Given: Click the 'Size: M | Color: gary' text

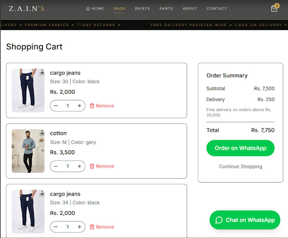Looking at the screenshot, I should coord(73,142).
